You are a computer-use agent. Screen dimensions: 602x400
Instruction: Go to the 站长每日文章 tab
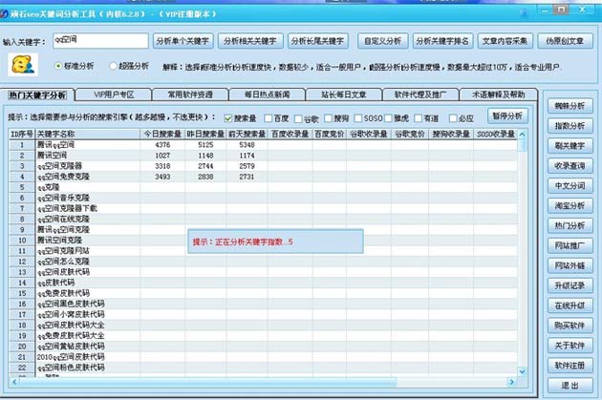(344, 95)
